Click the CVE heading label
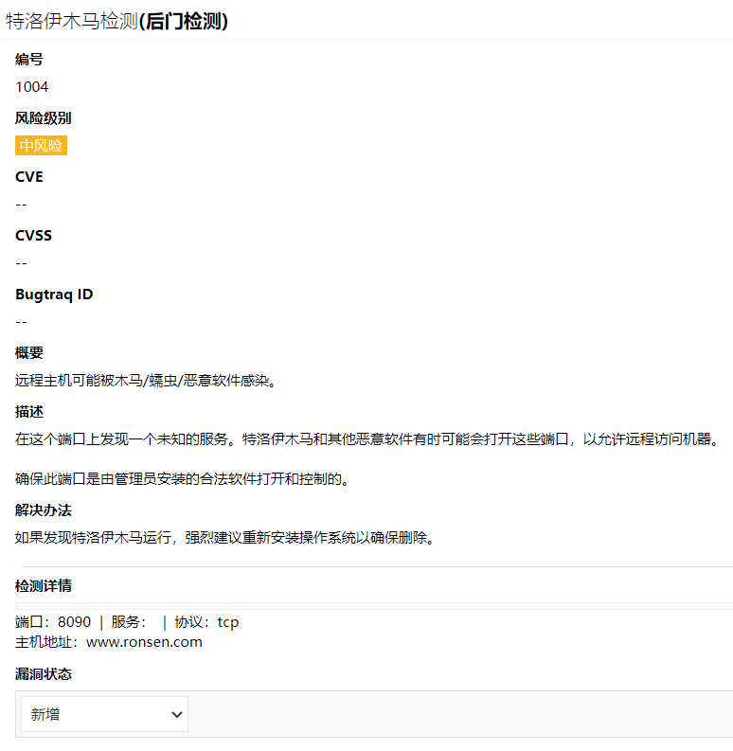Viewport: 733px width, 751px height. [29, 177]
